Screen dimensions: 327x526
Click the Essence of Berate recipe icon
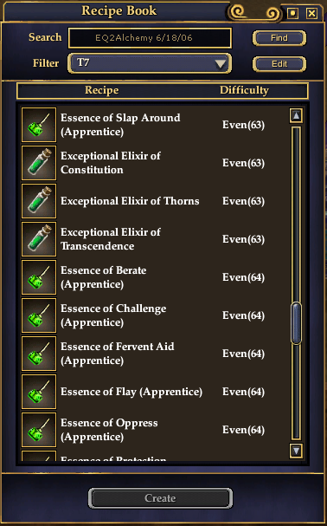click(39, 277)
